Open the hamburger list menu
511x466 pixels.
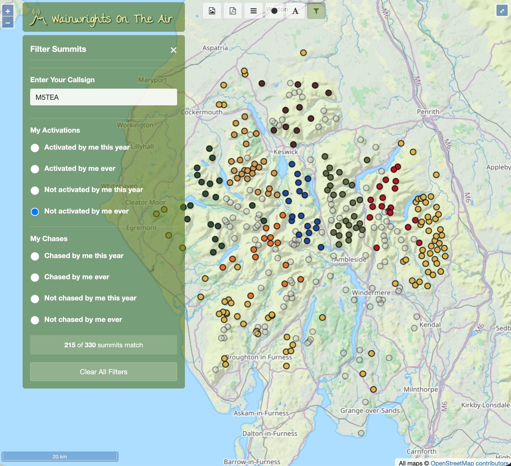click(253, 11)
